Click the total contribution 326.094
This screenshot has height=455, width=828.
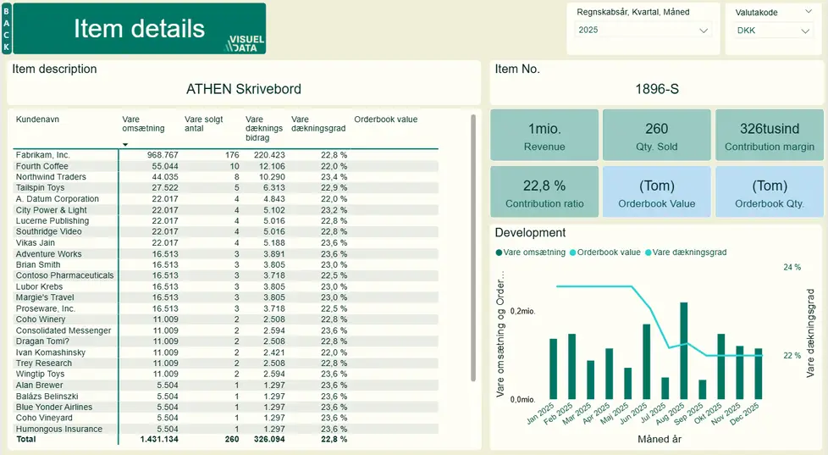tap(269, 440)
